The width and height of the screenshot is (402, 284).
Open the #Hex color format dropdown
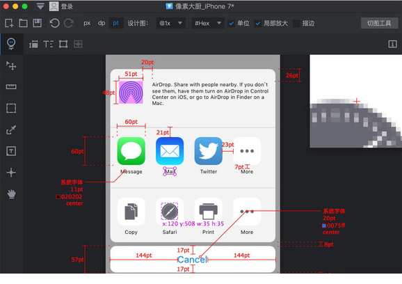pyautogui.click(x=208, y=24)
